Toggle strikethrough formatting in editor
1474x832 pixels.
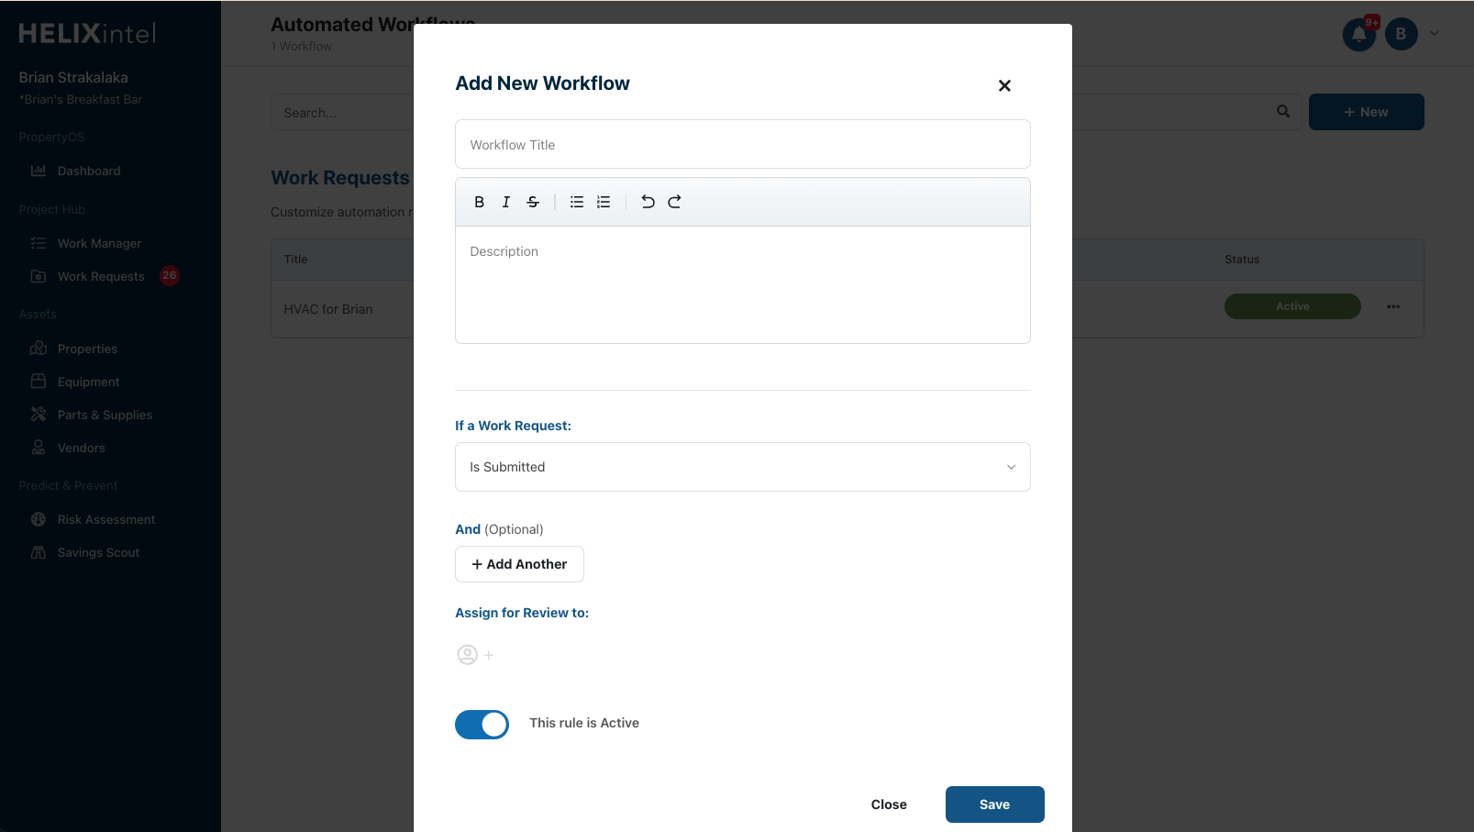point(533,202)
